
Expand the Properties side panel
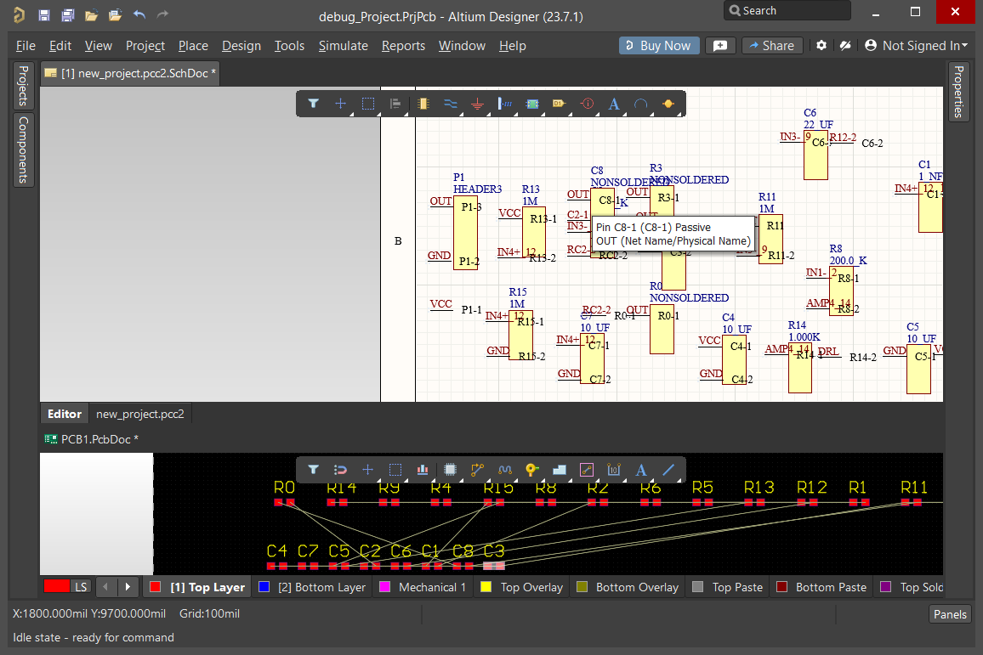pos(958,92)
